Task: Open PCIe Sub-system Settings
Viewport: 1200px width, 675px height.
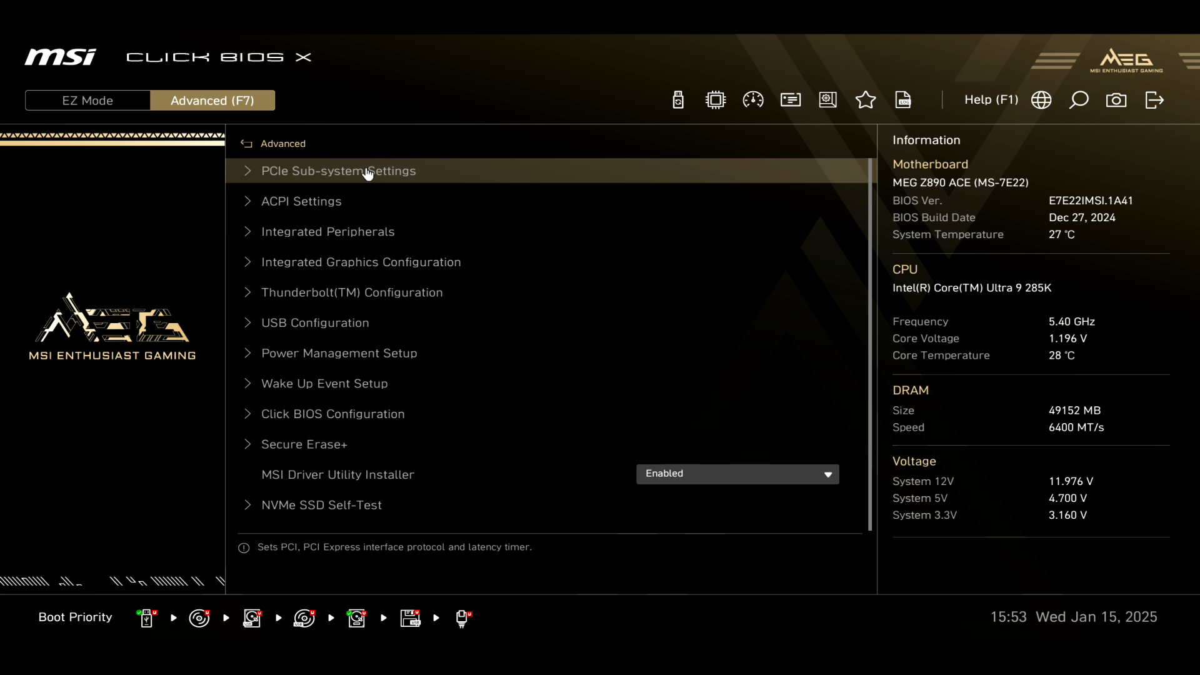Action: tap(547, 171)
